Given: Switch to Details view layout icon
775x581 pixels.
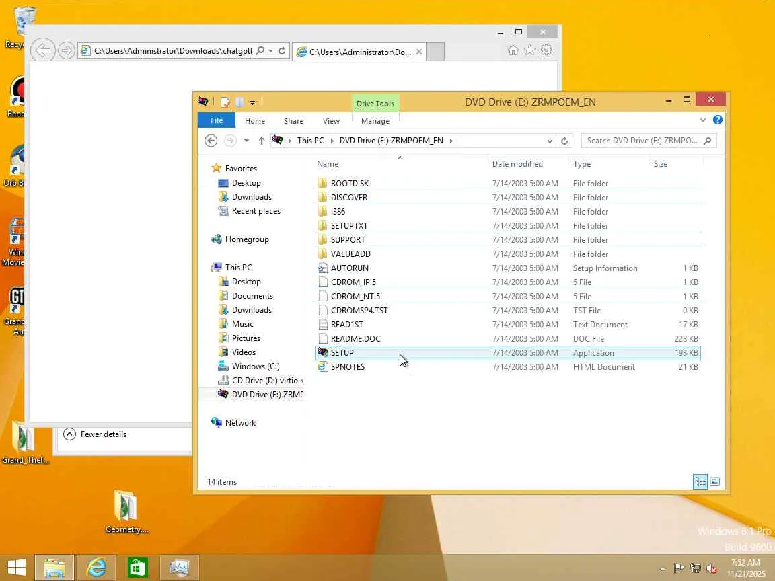Looking at the screenshot, I should 700,481.
